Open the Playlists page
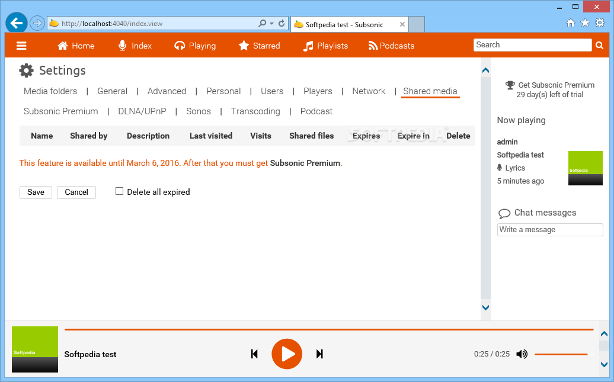The height and width of the screenshot is (382, 614). coord(326,46)
